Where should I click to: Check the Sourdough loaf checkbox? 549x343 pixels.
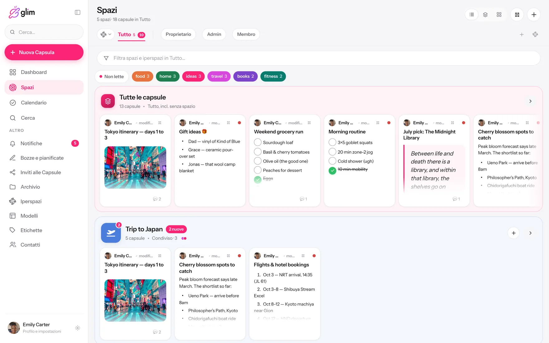coord(258,143)
